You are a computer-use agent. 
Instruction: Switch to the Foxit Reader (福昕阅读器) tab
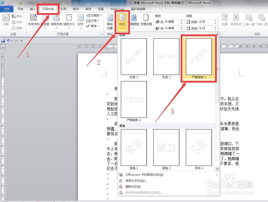(138, 9)
